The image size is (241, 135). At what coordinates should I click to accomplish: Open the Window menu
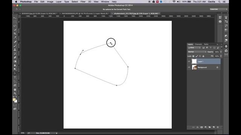[105, 1]
